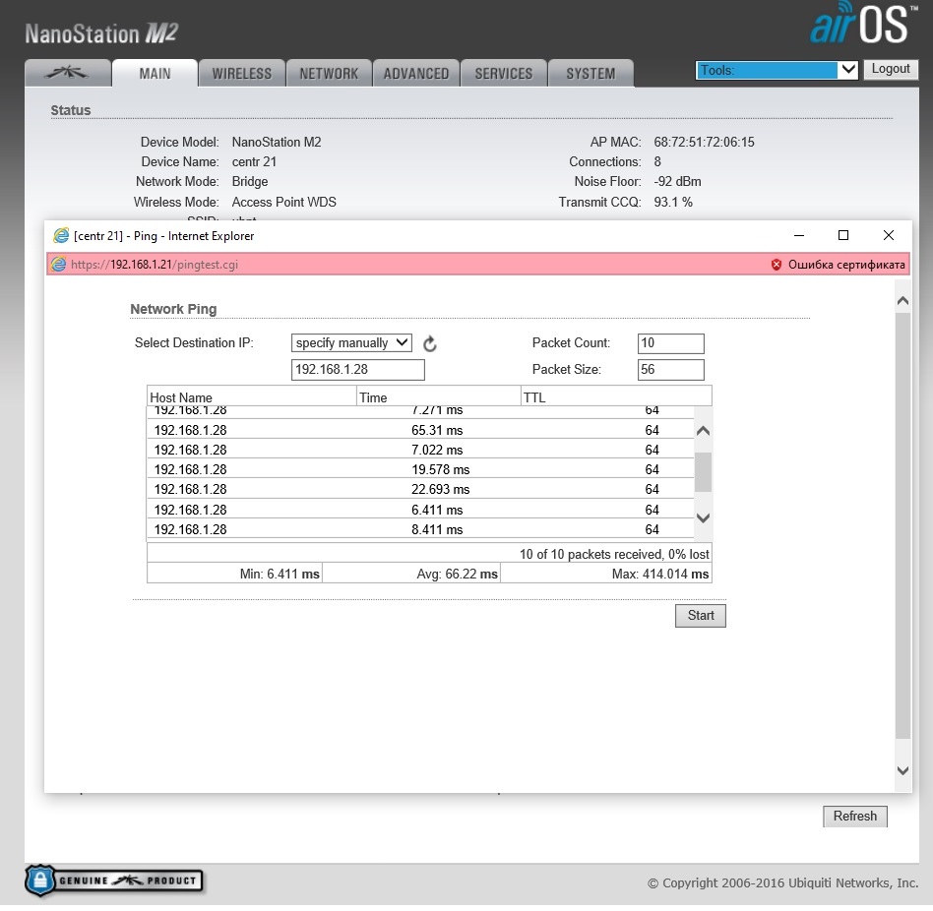This screenshot has height=911, width=933.
Task: Click popup window scroll up arrow
Action: [902, 301]
